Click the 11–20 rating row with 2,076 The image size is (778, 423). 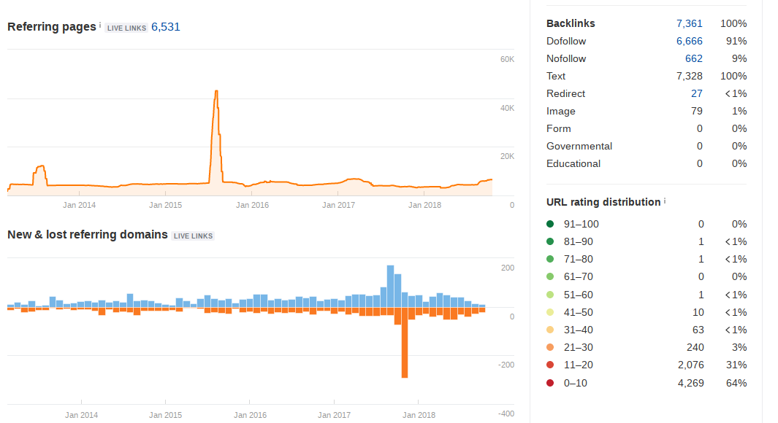click(x=647, y=365)
